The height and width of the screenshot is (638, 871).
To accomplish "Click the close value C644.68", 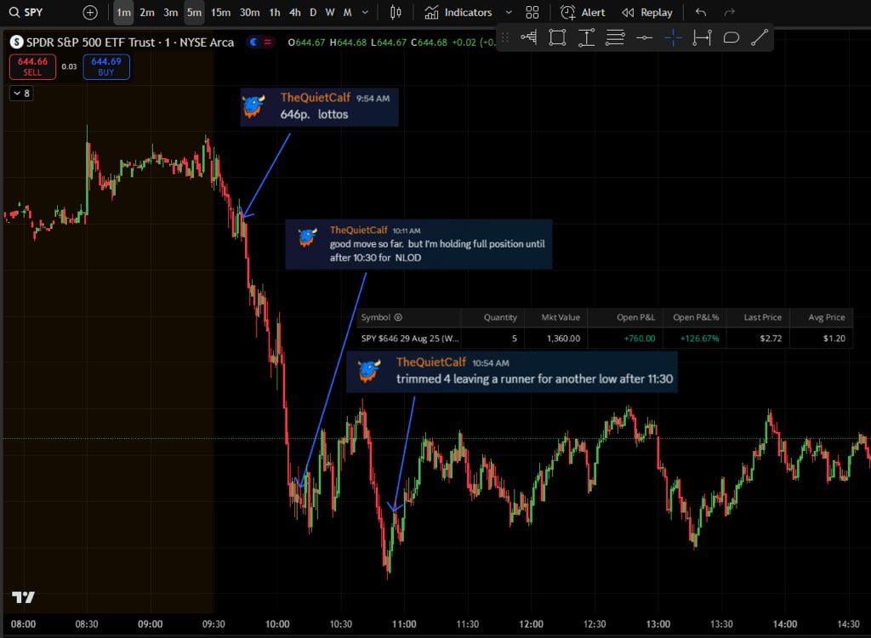I will point(430,43).
